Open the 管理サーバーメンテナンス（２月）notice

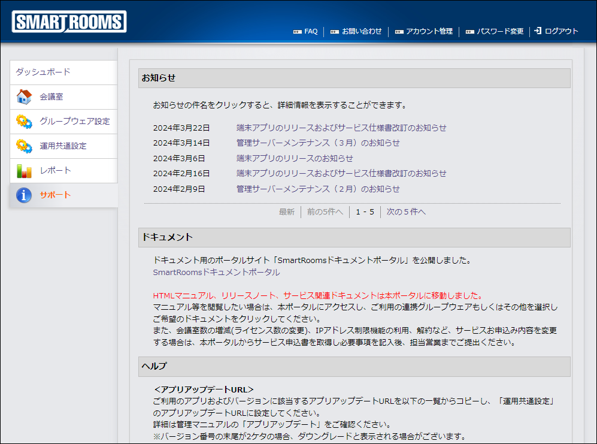click(x=318, y=189)
